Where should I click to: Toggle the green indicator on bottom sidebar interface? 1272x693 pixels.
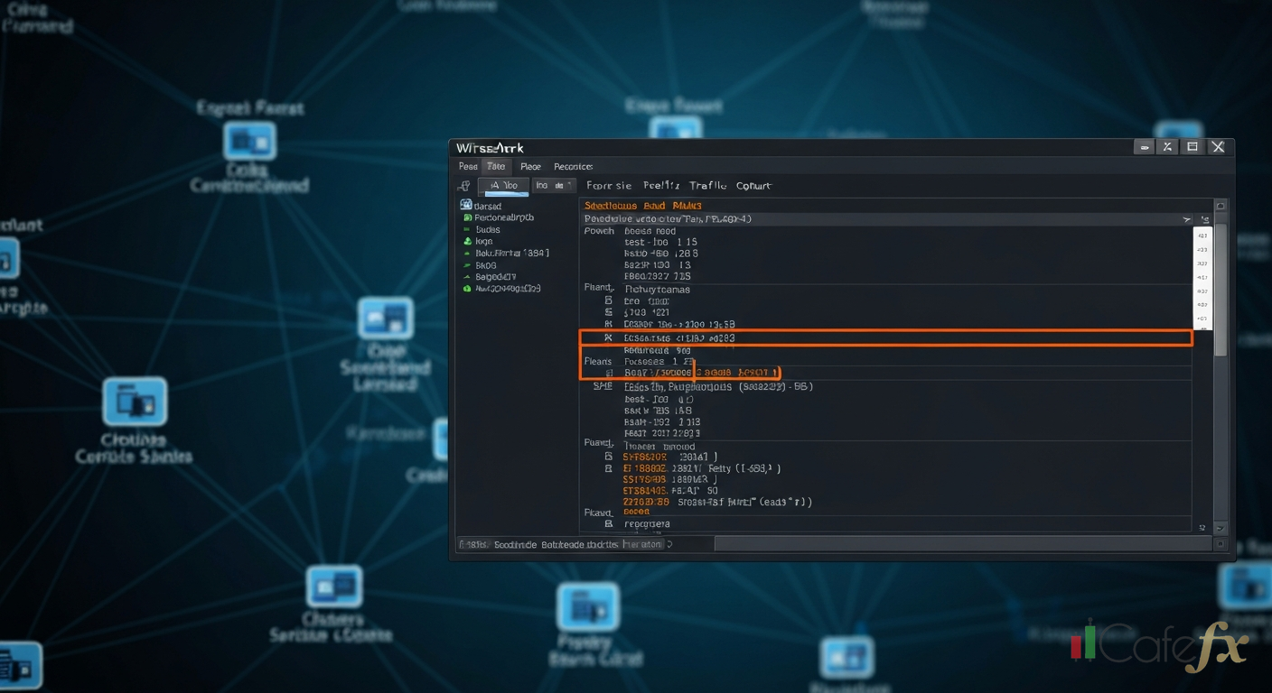coord(466,289)
